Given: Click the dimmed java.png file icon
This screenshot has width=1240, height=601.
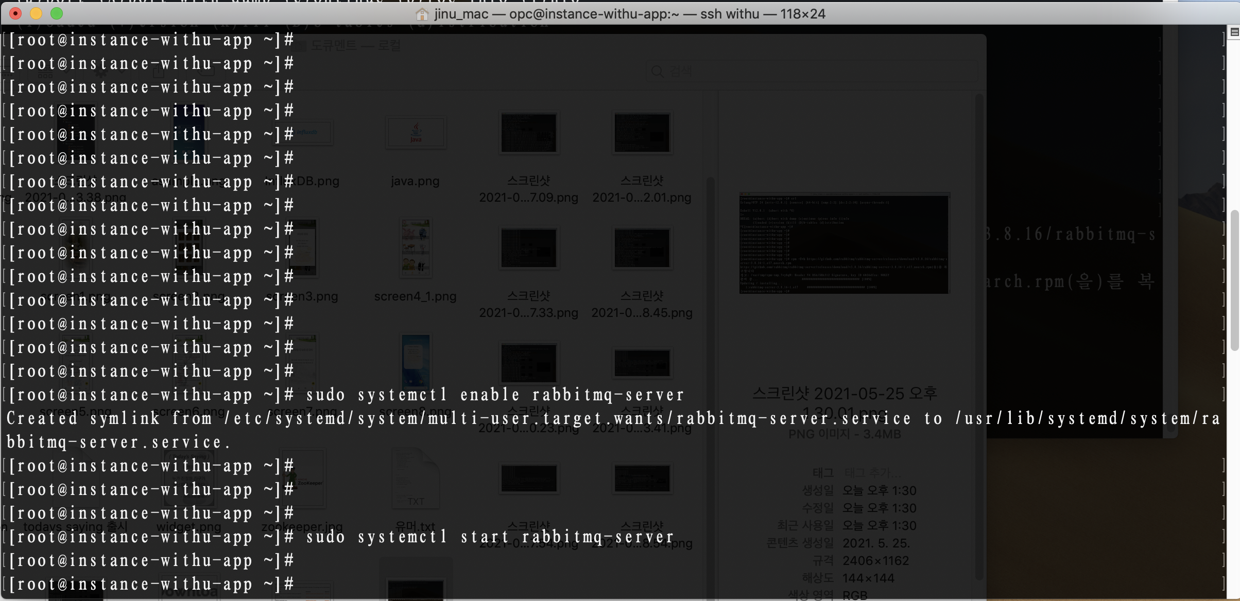Looking at the screenshot, I should click(x=416, y=133).
